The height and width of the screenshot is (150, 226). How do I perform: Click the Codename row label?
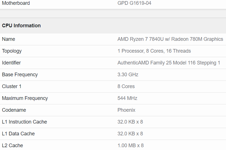pyautogui.click(x=14, y=110)
